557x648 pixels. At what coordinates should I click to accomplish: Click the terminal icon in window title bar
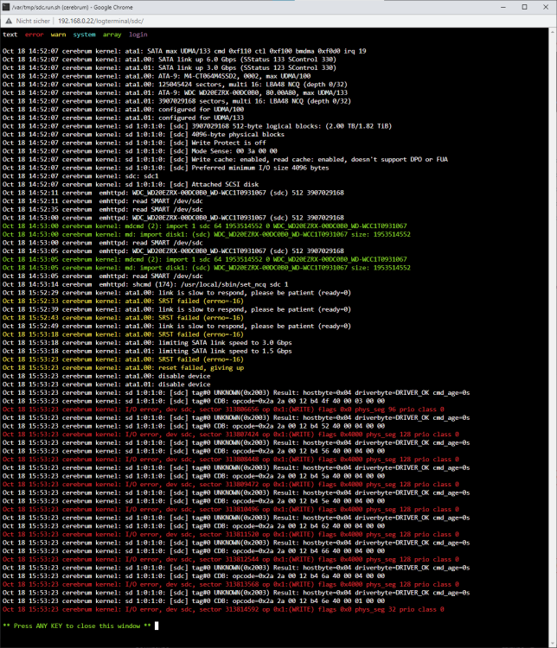tap(6, 7)
